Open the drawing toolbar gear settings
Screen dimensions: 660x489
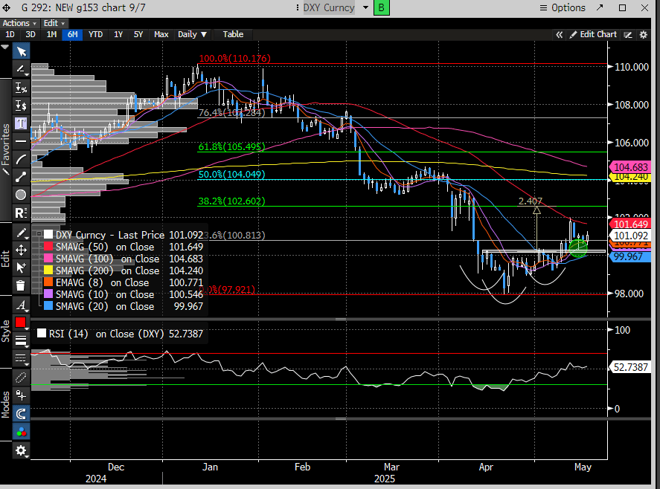(x=21, y=451)
